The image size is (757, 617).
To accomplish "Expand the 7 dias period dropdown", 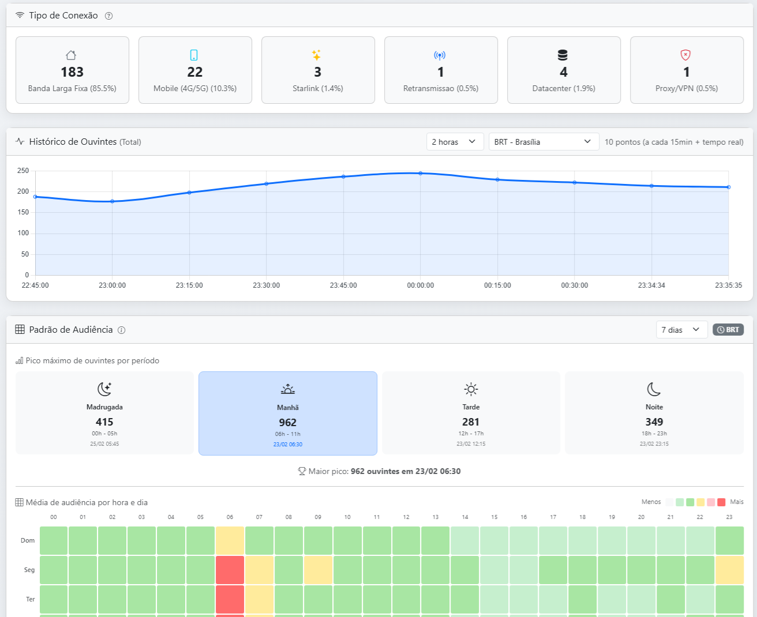I will pyautogui.click(x=681, y=330).
